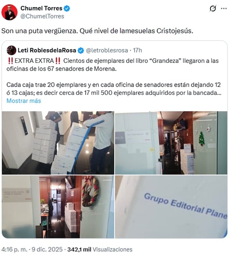Expand quoted tweet with Mostrar más
231x254 pixels.
tap(24, 101)
